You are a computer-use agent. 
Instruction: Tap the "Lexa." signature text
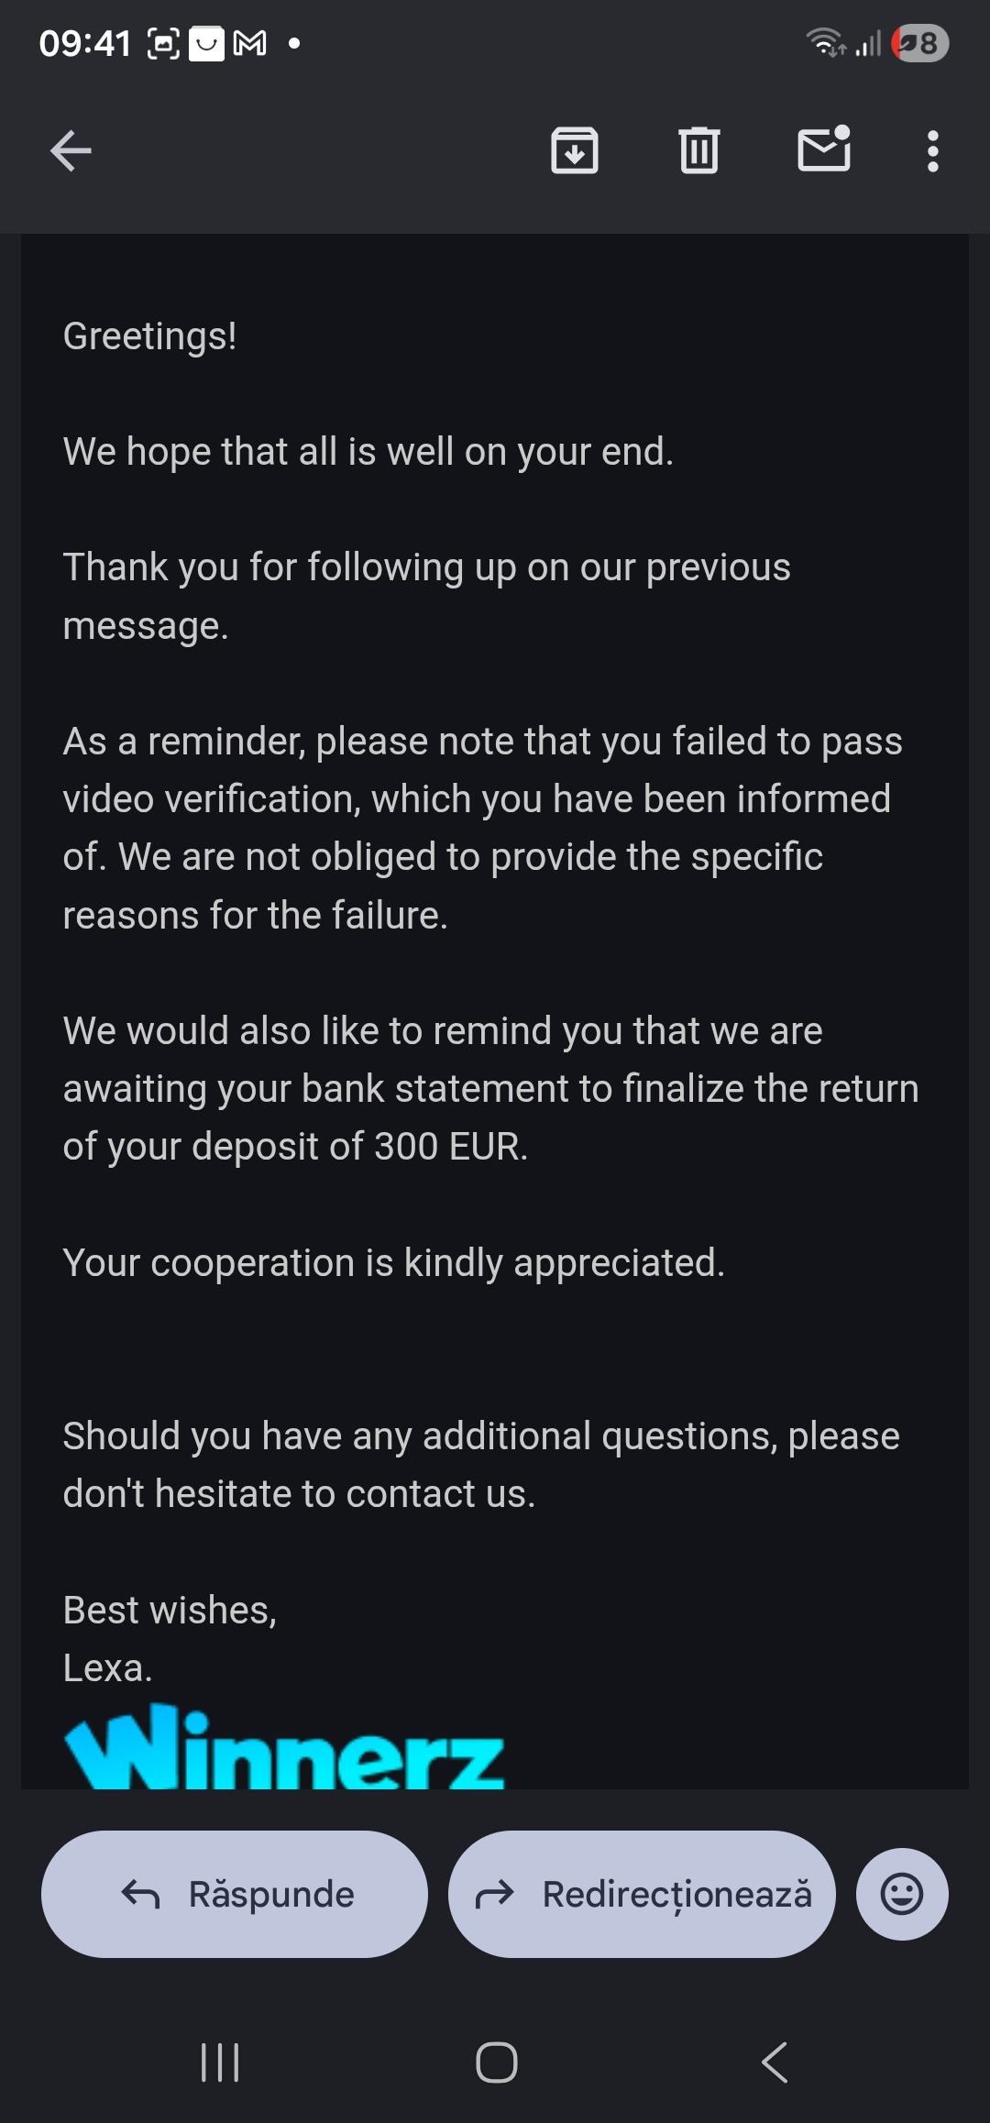[x=107, y=1668]
